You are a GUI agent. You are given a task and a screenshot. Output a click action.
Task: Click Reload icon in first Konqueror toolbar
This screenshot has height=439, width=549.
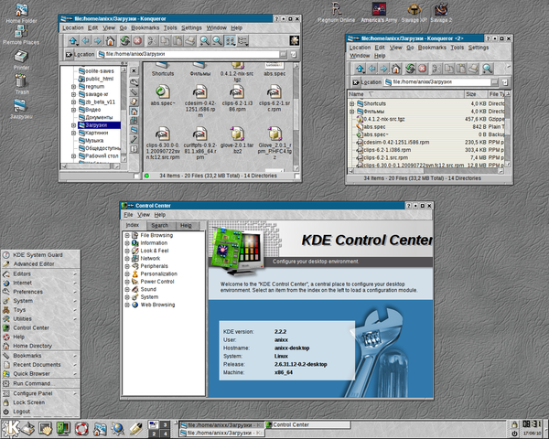click(124, 41)
